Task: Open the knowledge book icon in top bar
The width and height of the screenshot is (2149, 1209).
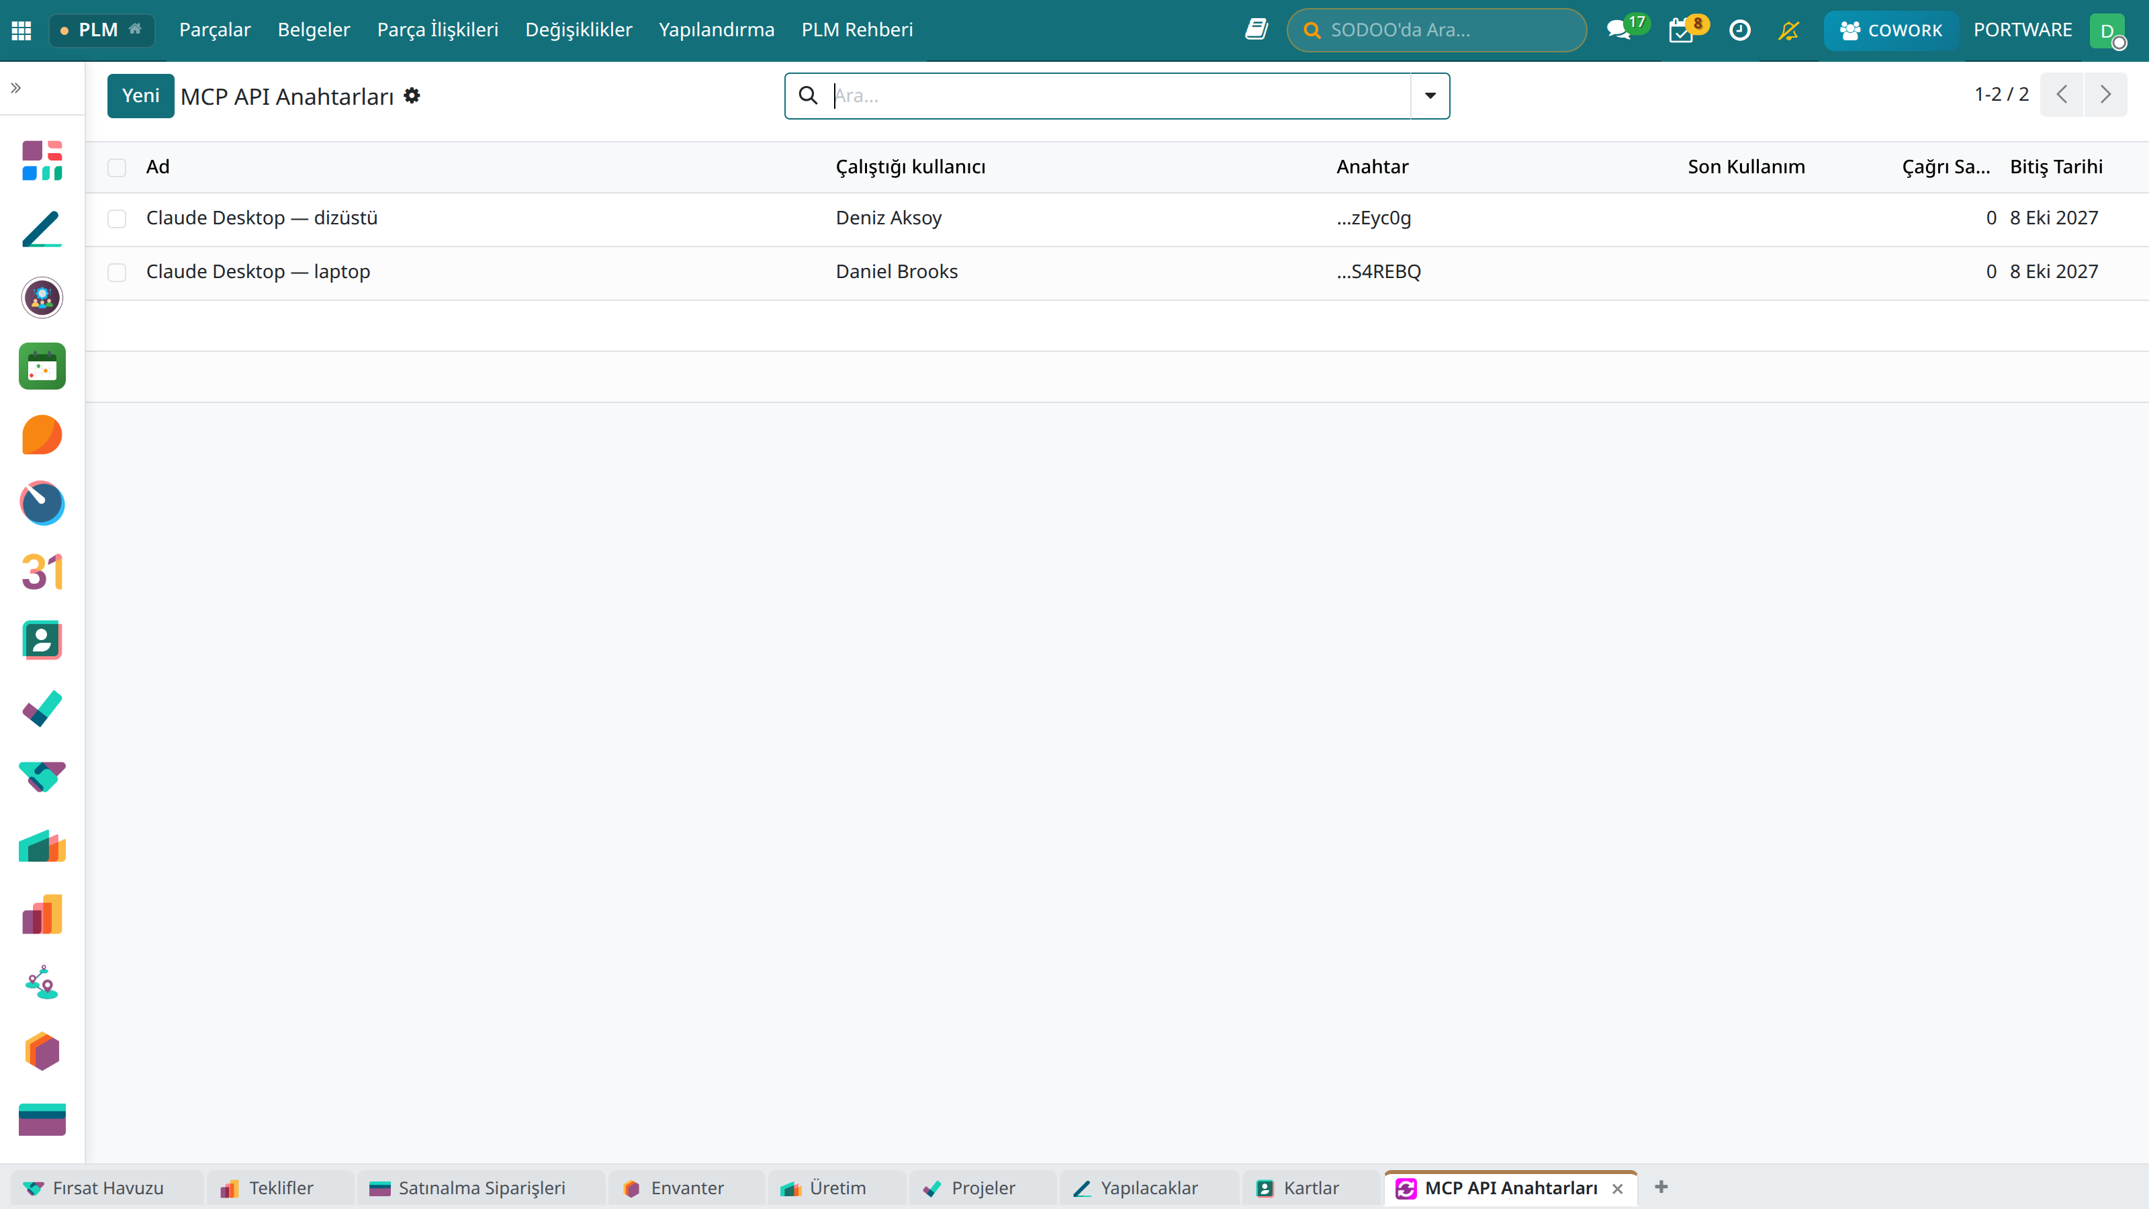Action: [1256, 30]
